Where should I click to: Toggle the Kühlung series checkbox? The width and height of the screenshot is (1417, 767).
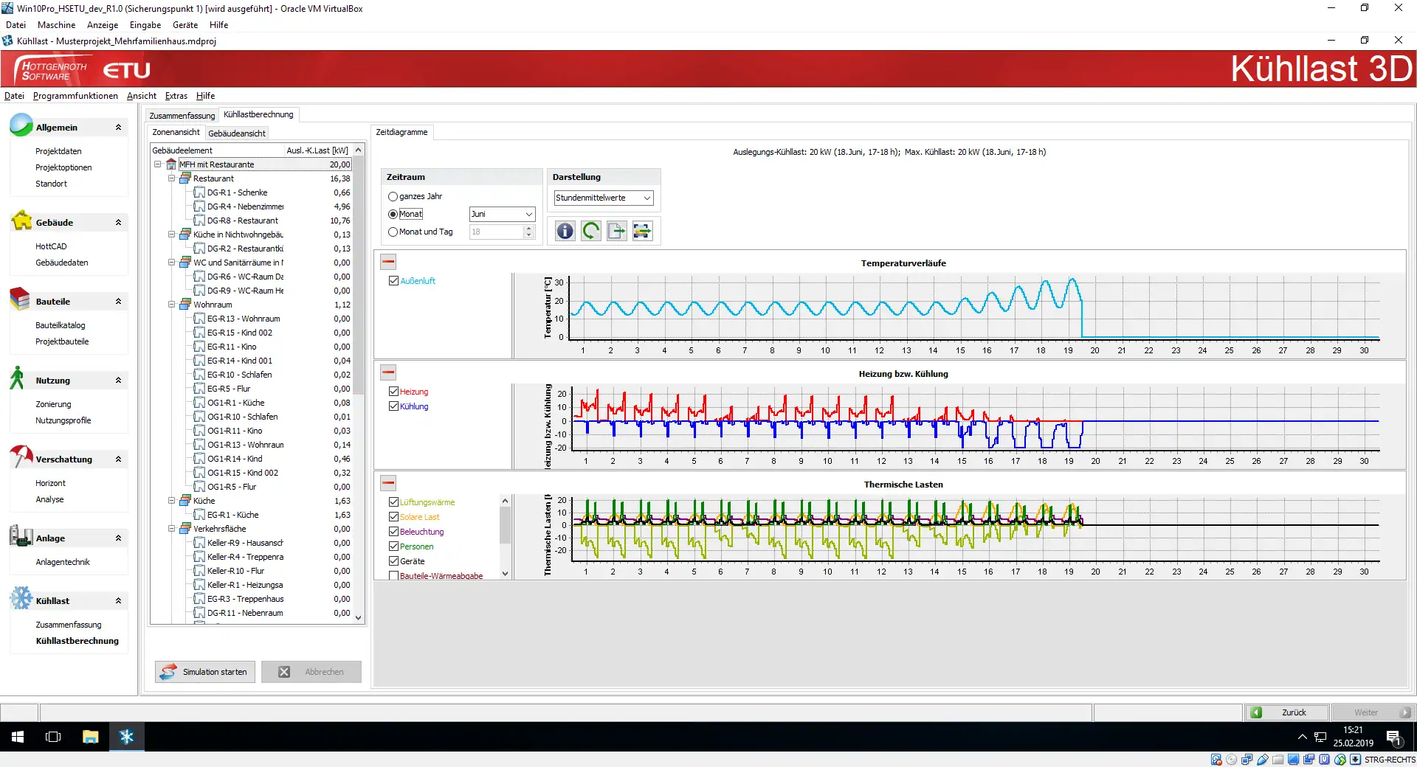coord(393,406)
